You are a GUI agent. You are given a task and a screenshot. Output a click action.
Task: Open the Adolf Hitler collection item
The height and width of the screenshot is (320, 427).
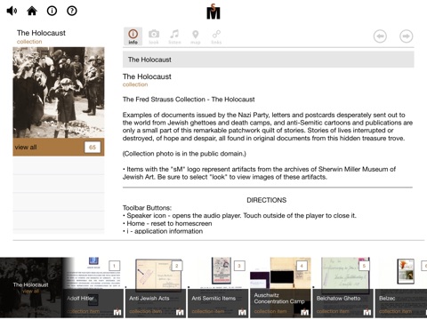[93, 287]
